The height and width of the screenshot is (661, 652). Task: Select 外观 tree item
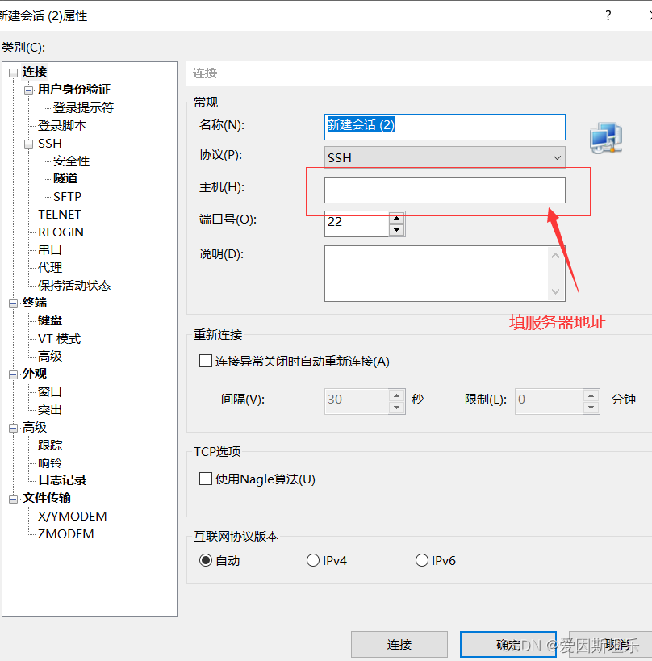point(35,374)
